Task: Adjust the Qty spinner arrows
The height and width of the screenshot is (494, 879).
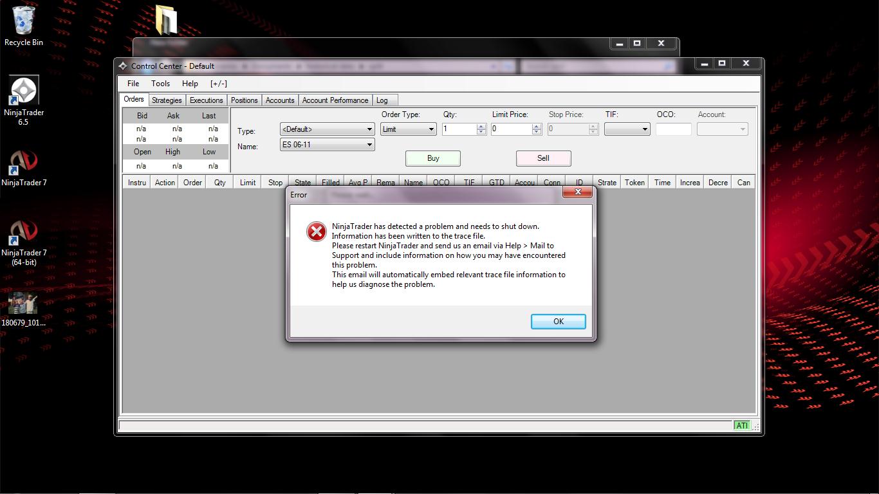Action: click(x=481, y=129)
